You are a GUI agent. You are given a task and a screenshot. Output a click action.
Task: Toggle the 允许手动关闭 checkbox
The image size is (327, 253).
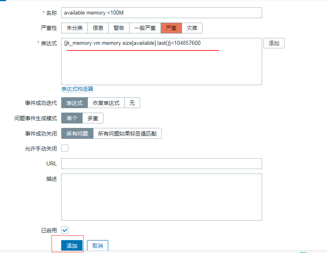point(65,148)
